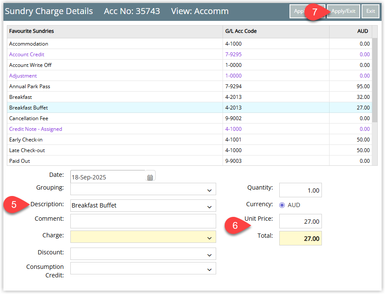The image size is (385, 294).
Task: Select the Account Write Off row
Action: tap(189, 65)
